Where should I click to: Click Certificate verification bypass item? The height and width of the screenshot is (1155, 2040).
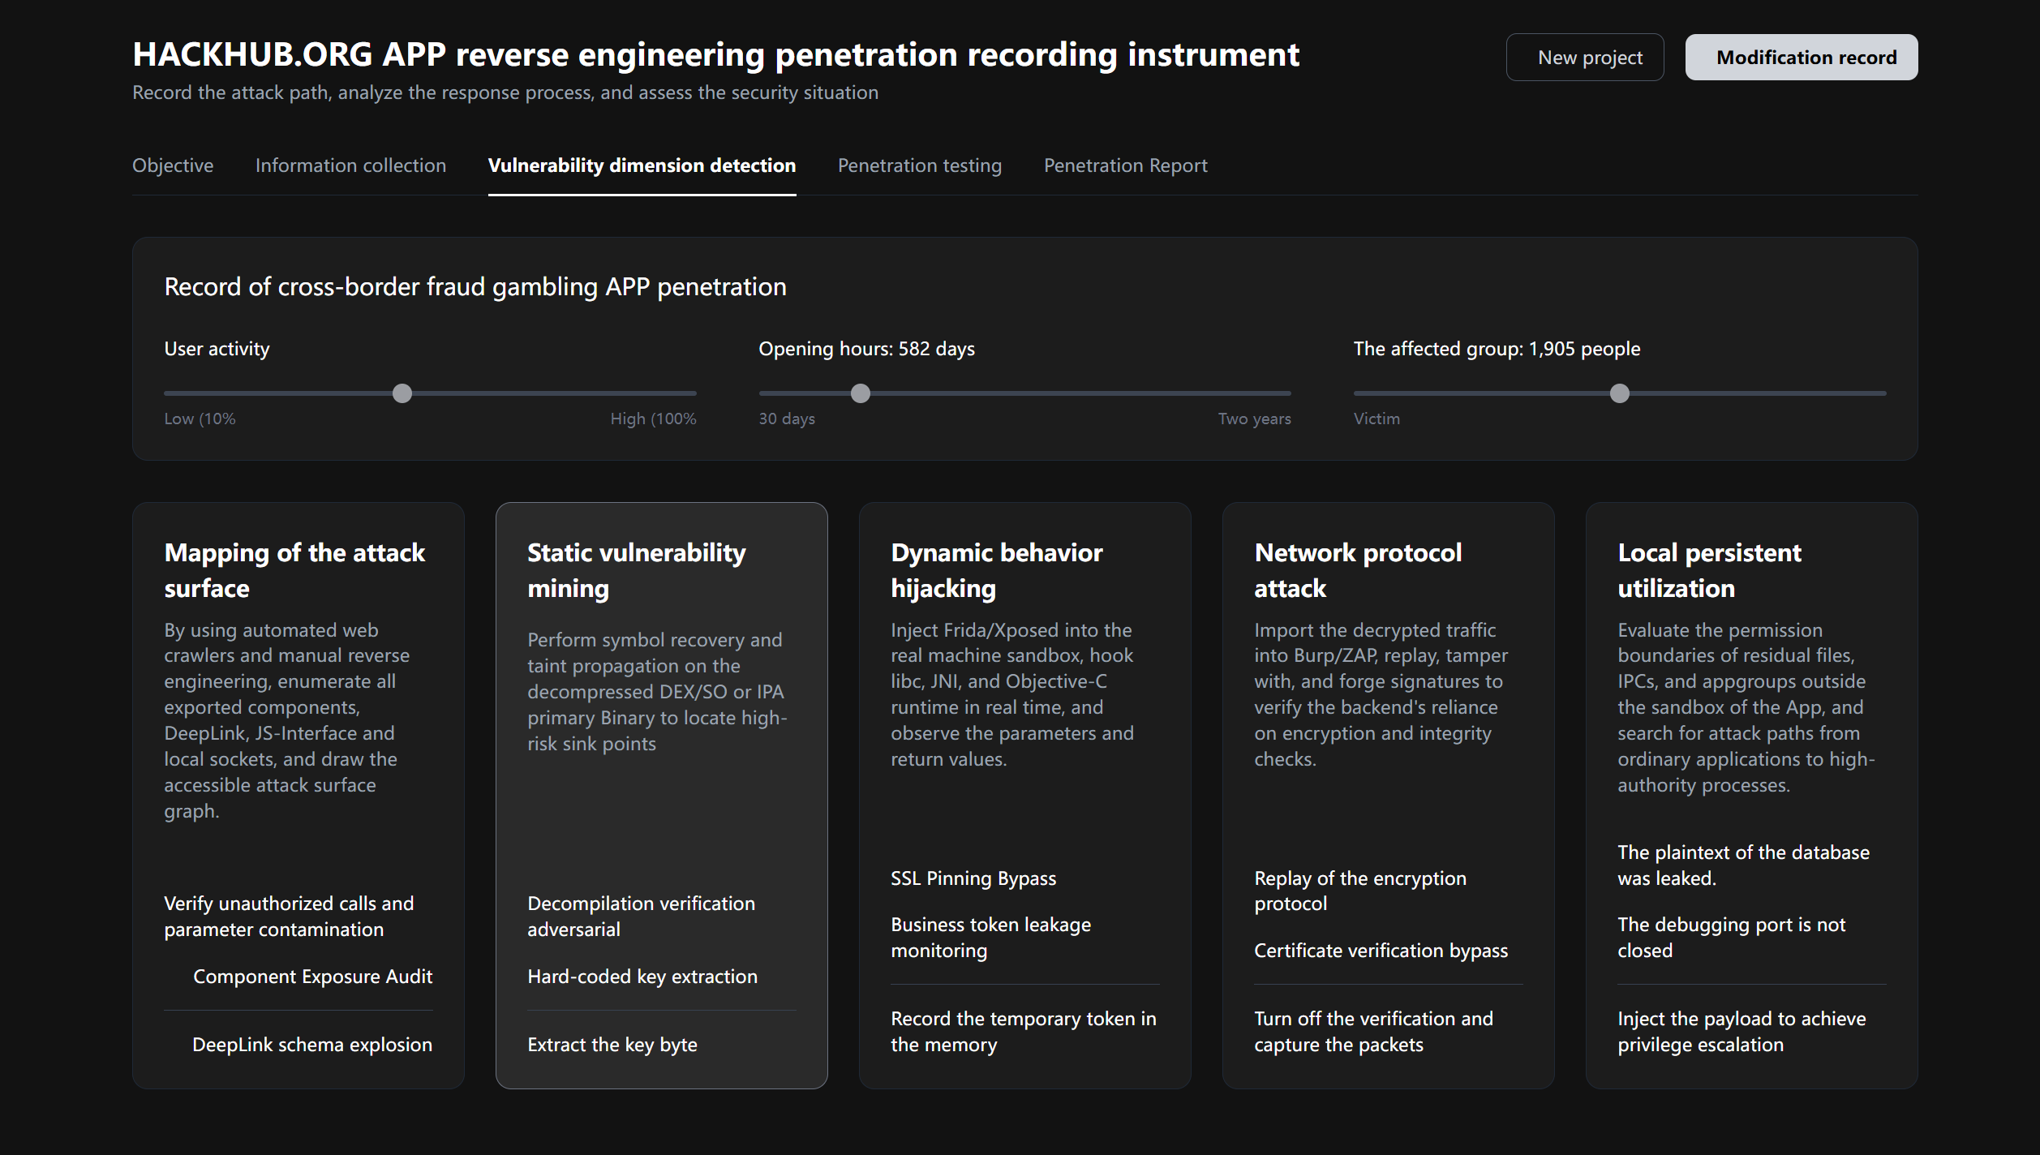point(1381,951)
